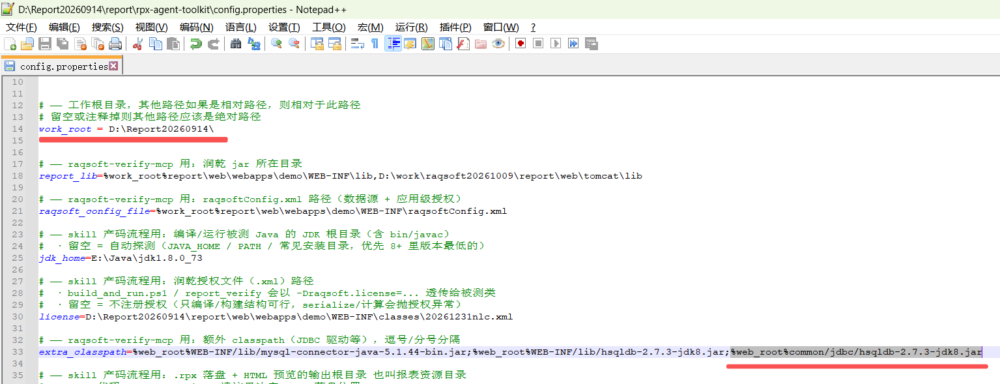Open the 插件(P) menu
Viewport: 1000px width, 384px height.
coord(455,27)
